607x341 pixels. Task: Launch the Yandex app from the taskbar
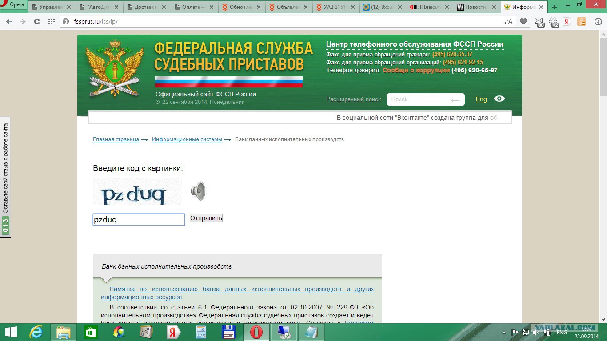pos(173,332)
